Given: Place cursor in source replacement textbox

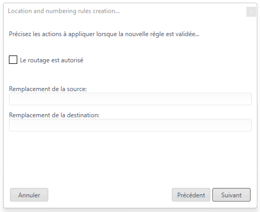Looking at the screenshot, I should (x=130, y=99).
